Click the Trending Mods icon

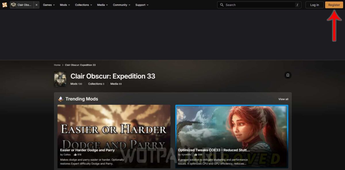pyautogui.click(x=61, y=99)
